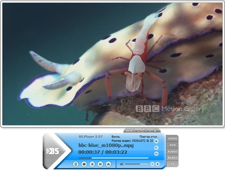Screen dimensions: 225x170
Task: Click the 'Повтор откл' repeat status text
Action: pyautogui.click(x=148, y=137)
